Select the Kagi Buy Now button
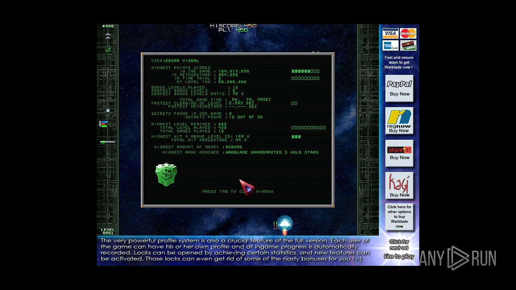This screenshot has width=516, height=290. click(399, 186)
